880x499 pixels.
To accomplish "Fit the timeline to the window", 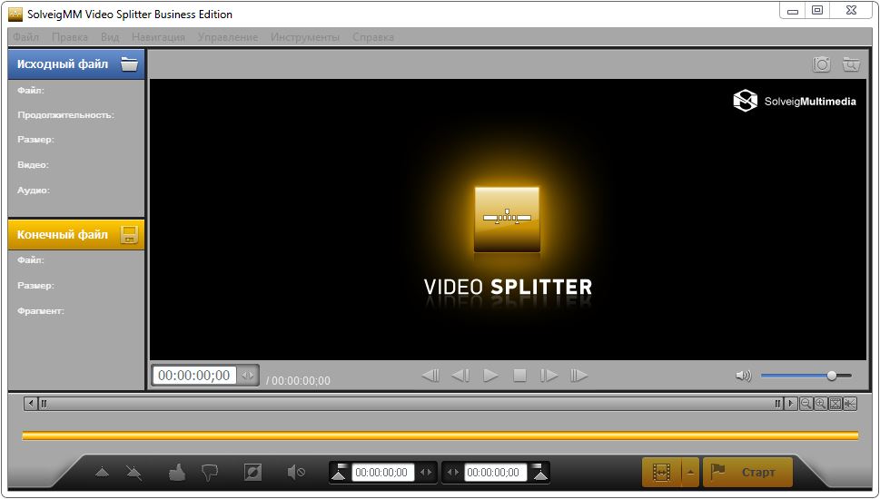I will coord(836,403).
